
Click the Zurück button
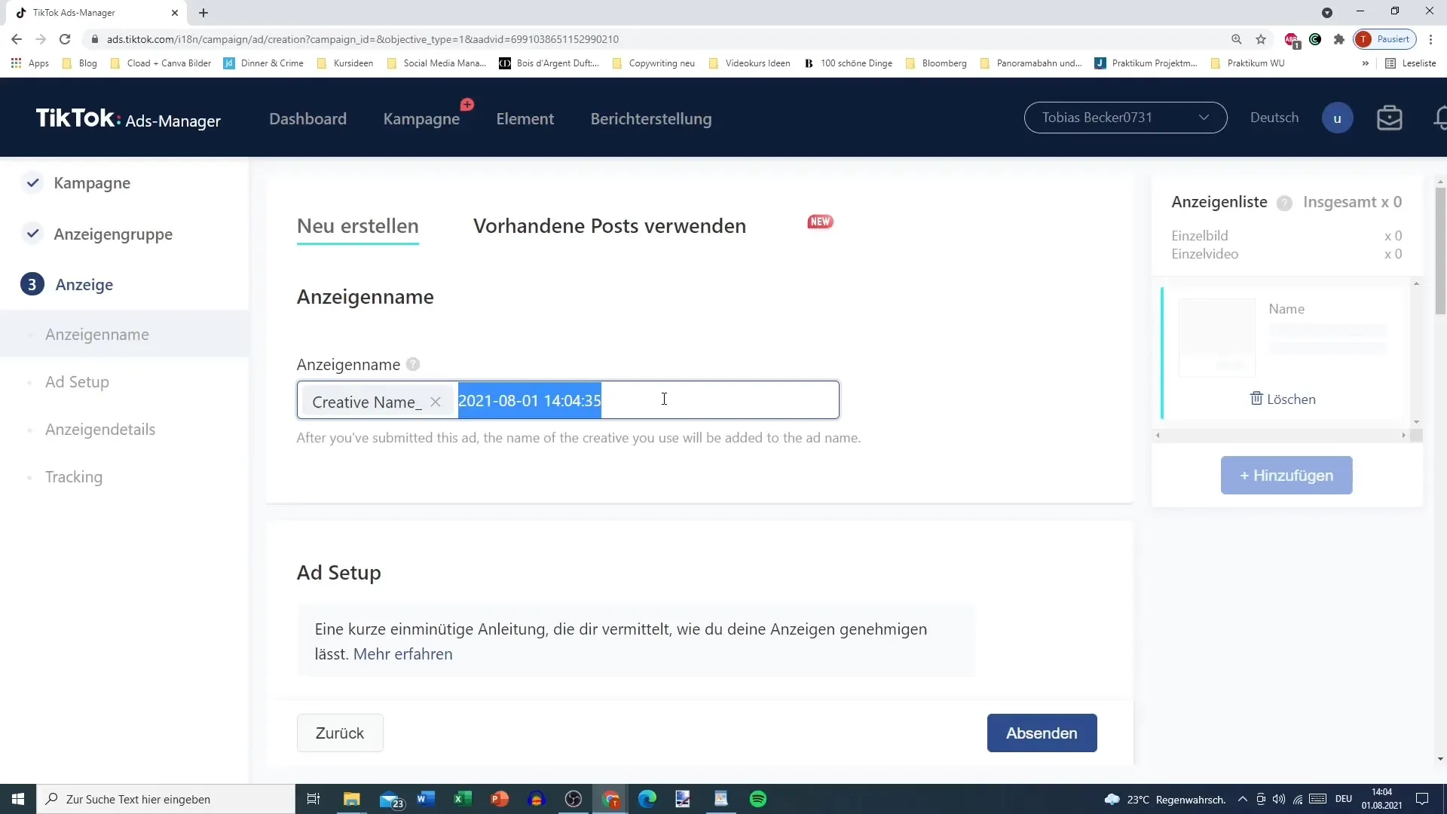340,733
